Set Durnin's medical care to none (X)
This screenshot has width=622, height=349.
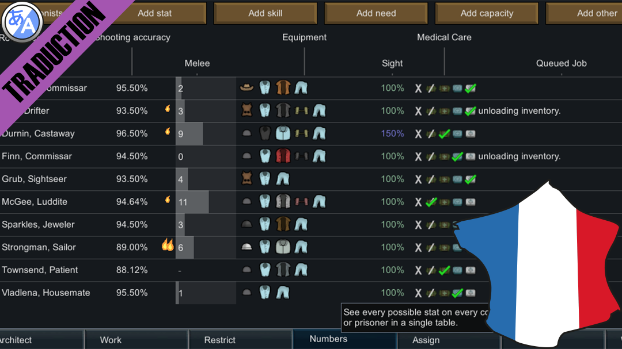pos(419,134)
